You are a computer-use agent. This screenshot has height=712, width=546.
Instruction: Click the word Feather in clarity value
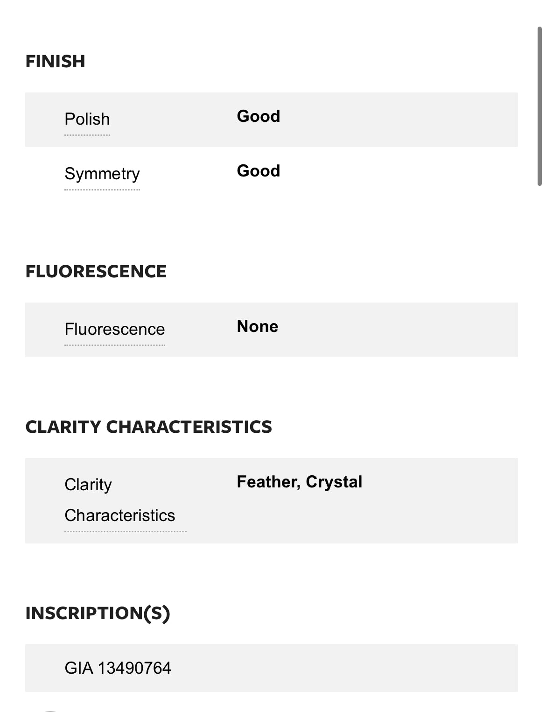point(268,482)
